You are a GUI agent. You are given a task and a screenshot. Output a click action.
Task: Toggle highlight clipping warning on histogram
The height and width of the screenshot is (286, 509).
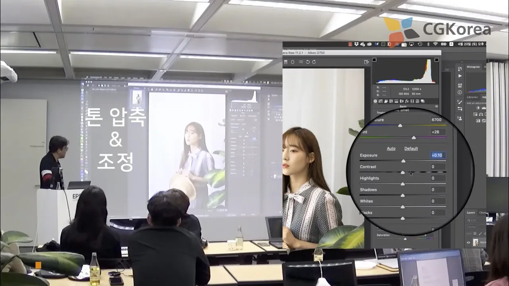[x=437, y=60]
